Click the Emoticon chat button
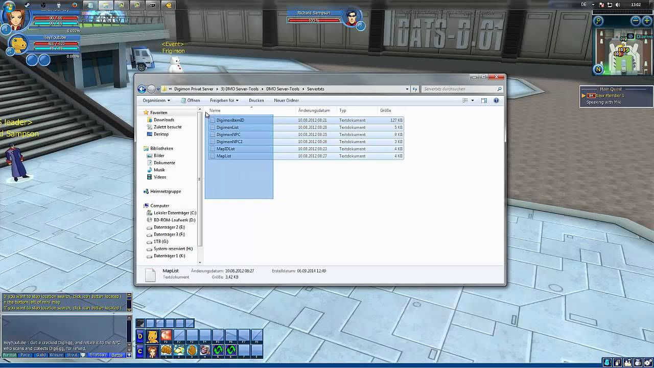This screenshot has width=654, height=368. pyautogui.click(x=98, y=355)
